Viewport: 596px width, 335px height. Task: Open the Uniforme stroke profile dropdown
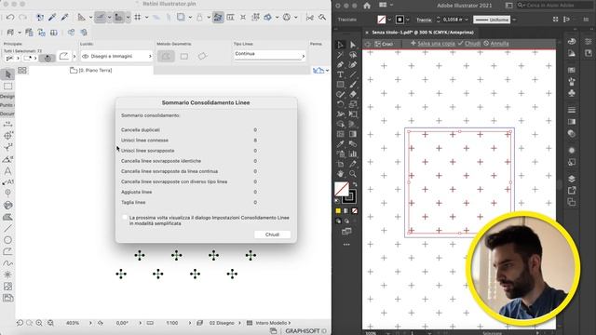click(x=514, y=20)
